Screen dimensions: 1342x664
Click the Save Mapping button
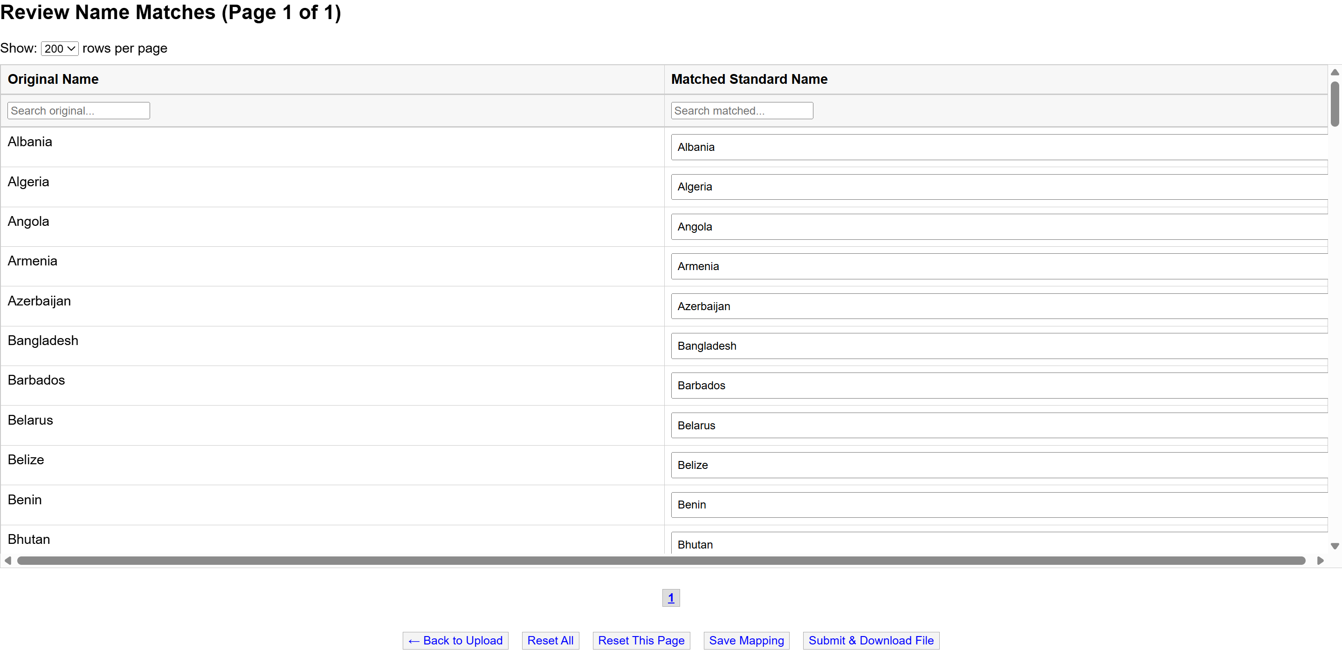[746, 641]
